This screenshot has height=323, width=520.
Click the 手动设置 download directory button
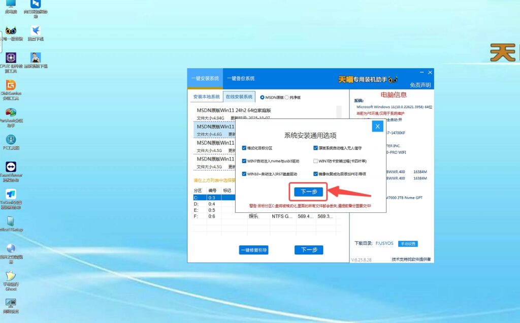(408, 244)
